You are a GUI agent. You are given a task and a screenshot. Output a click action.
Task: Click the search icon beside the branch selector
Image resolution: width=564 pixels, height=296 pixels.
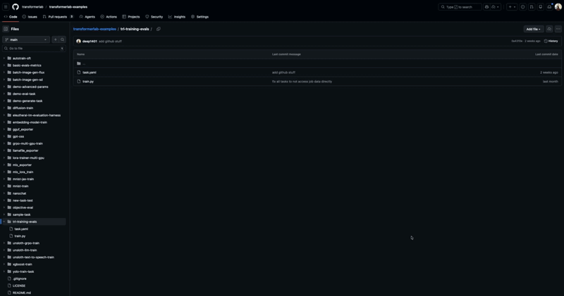coord(62,39)
